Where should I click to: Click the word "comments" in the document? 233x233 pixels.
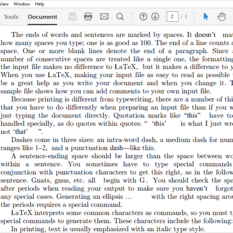click(x=125, y=91)
